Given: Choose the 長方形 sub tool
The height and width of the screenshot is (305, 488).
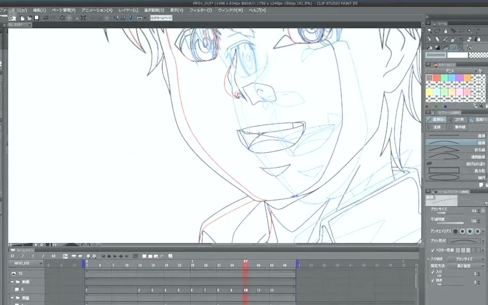Looking at the screenshot, I should pos(456,171).
